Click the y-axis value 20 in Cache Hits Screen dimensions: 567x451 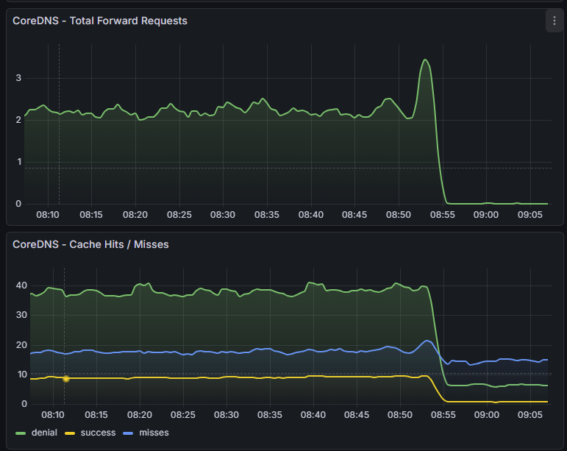(21, 345)
